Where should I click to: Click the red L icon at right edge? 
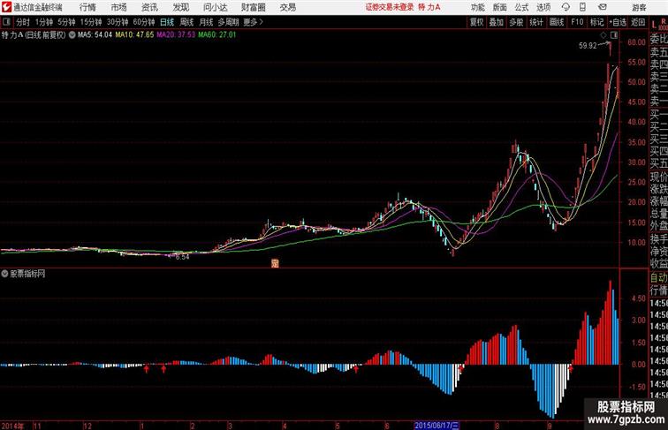click(x=654, y=24)
